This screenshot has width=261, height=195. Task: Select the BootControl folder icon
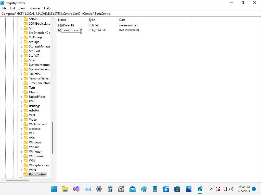coord(26,174)
